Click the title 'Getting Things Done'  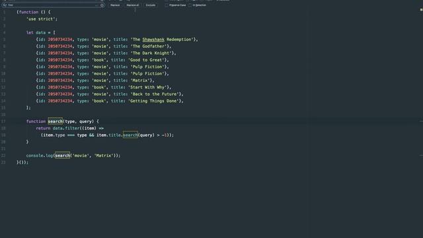click(153, 101)
